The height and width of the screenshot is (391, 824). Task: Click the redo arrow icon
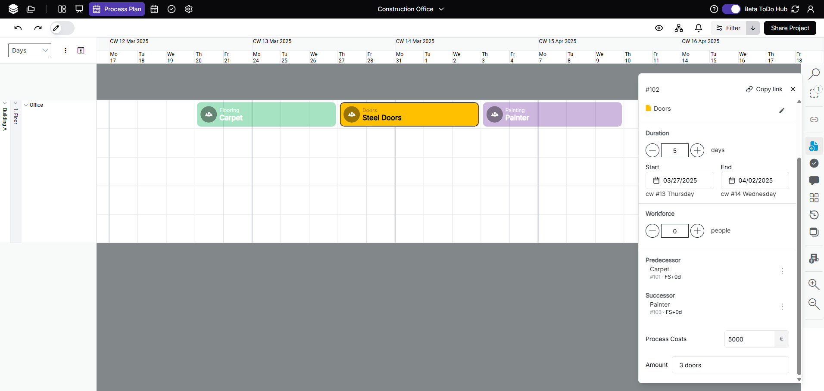pyautogui.click(x=38, y=28)
